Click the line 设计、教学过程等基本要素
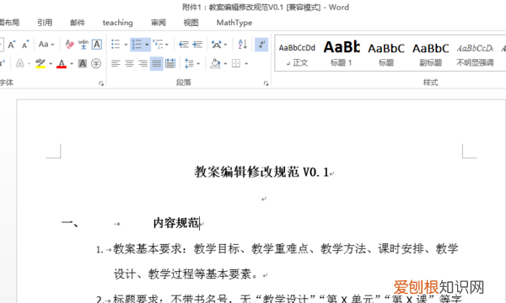Screen dimensions: 506x303 186,274
